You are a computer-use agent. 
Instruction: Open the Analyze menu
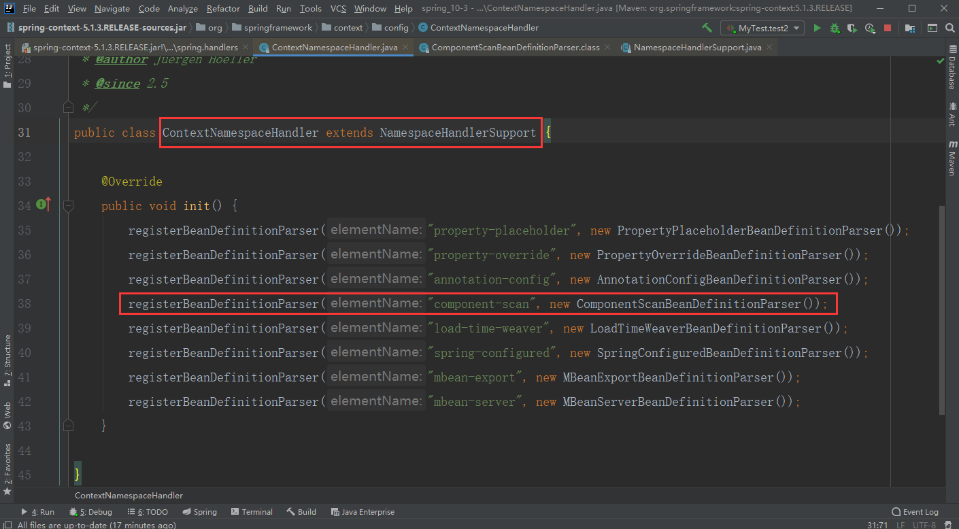click(182, 9)
